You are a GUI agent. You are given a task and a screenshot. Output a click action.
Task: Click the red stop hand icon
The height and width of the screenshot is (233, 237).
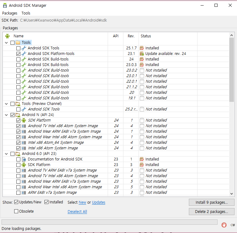224,225
